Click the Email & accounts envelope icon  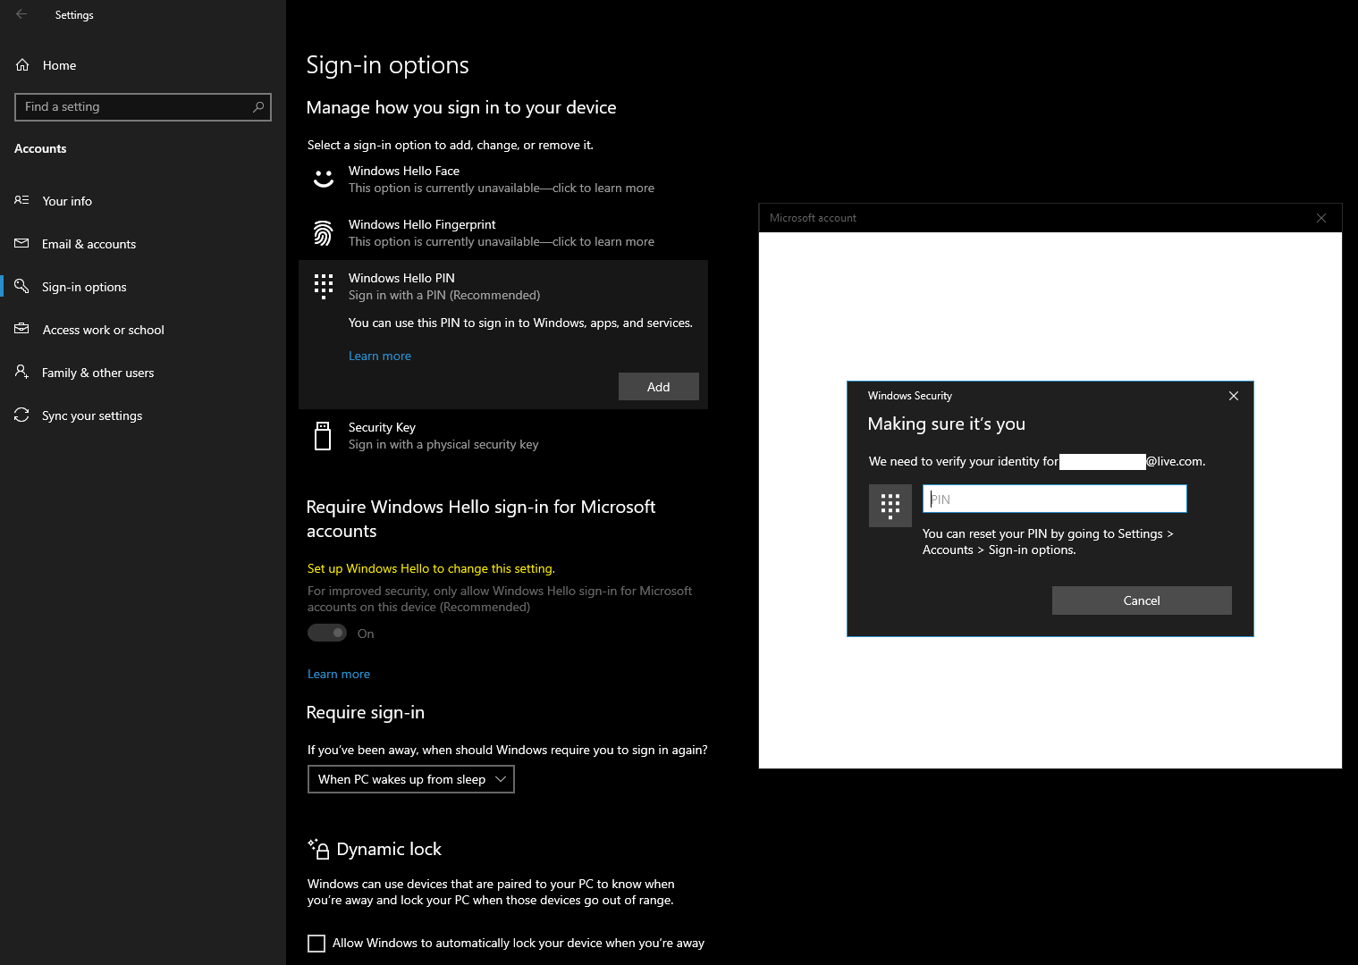[x=21, y=243]
